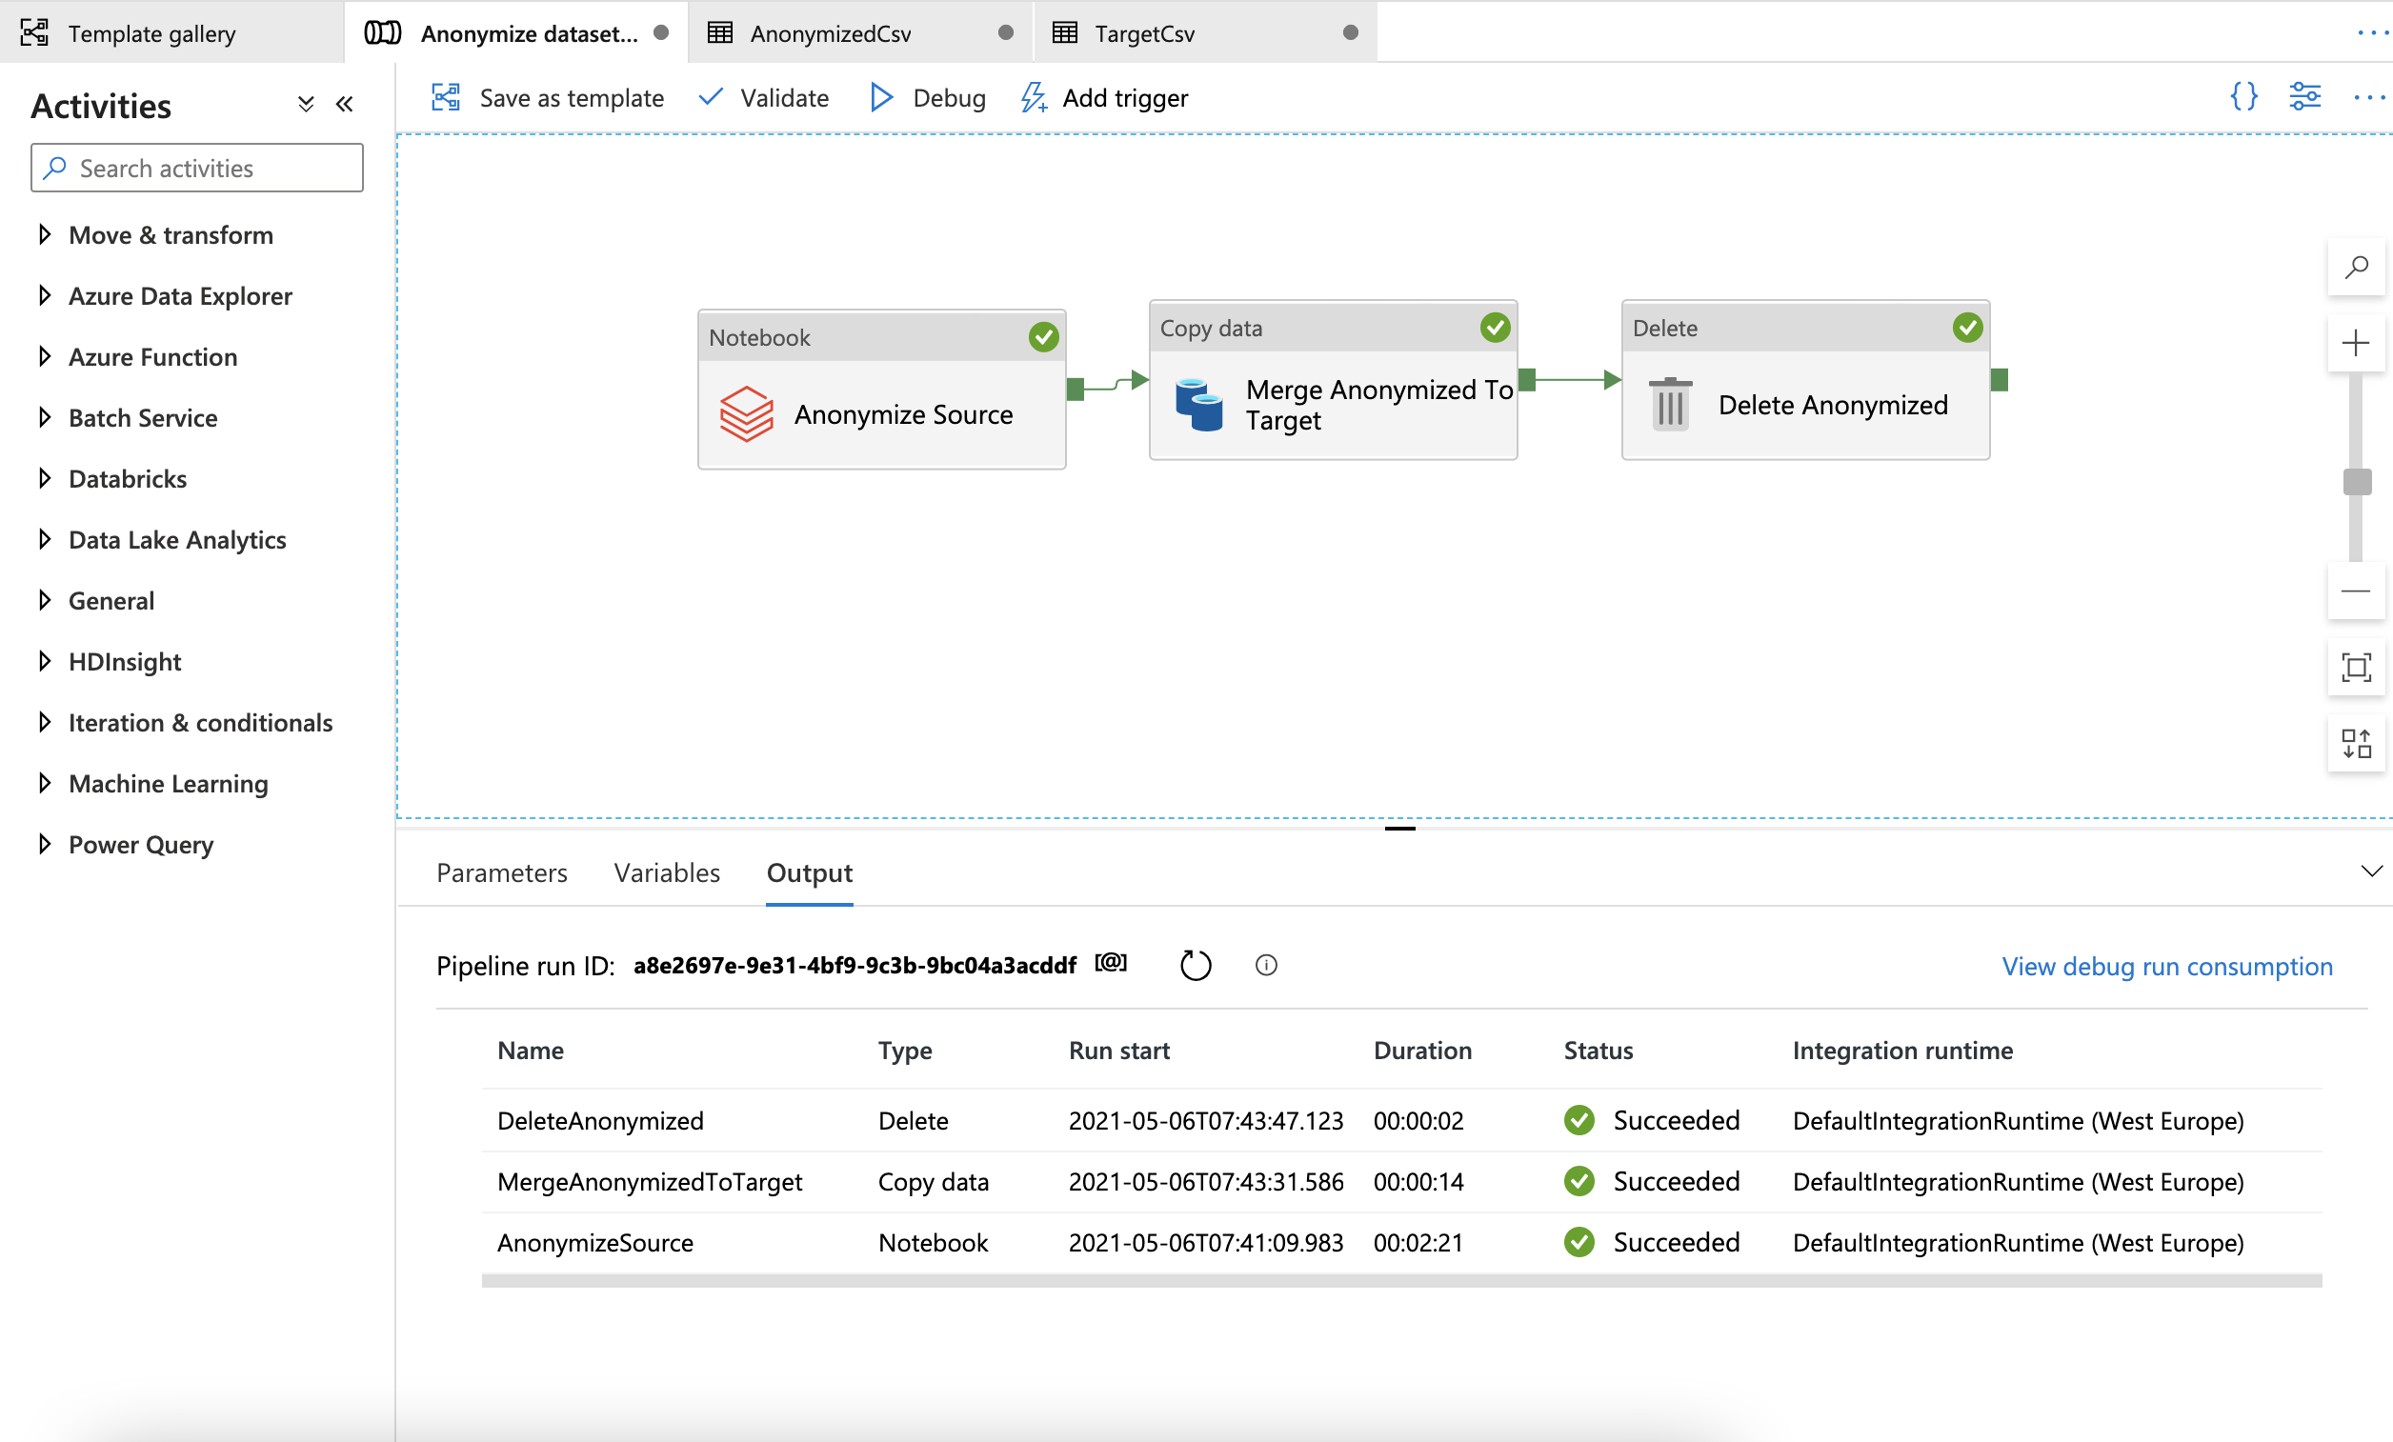Click the auto align activities icon
Image resolution: width=2393 pixels, height=1442 pixels.
[x=2356, y=744]
